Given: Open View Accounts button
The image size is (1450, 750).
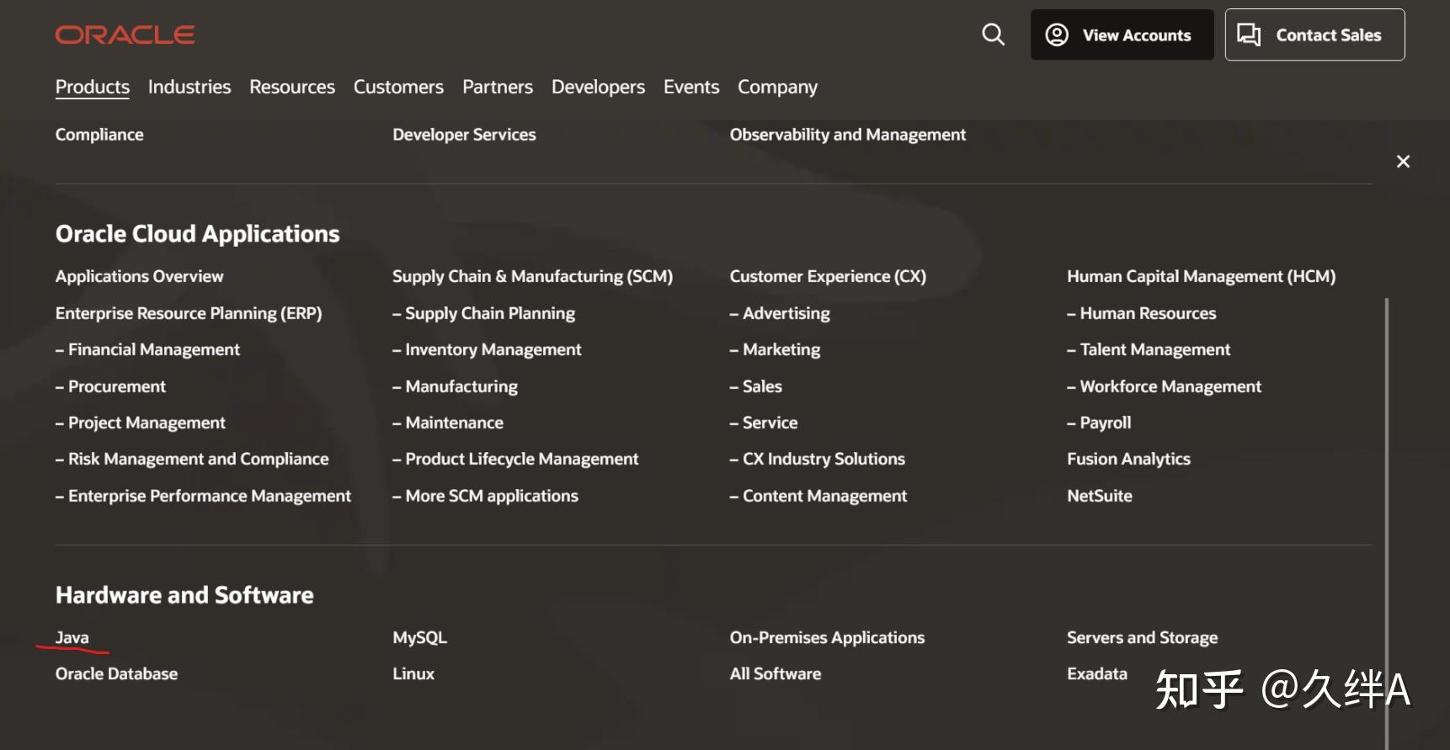Looking at the screenshot, I should point(1122,35).
